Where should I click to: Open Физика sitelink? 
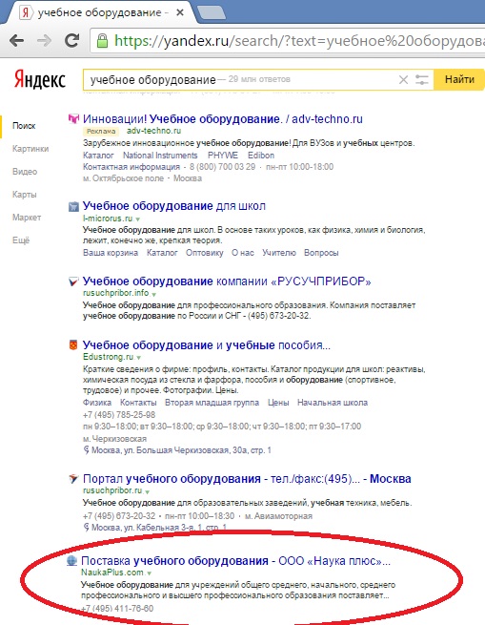(97, 403)
